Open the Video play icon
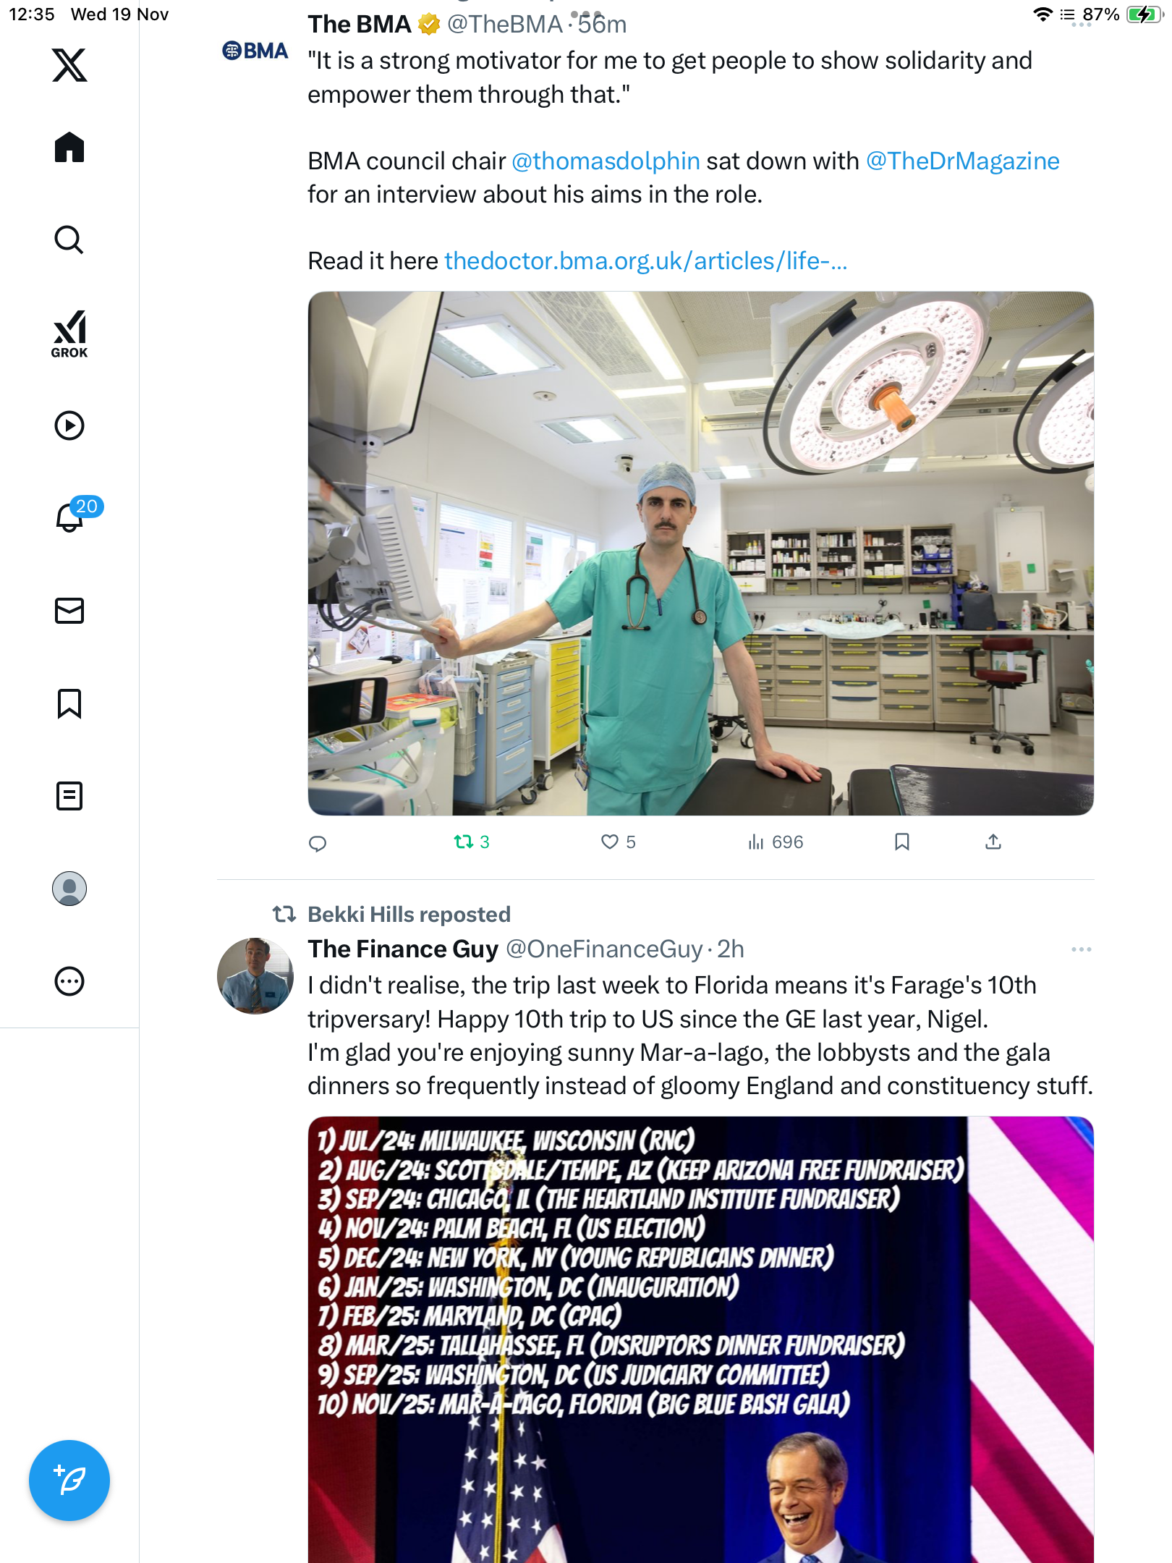This screenshot has width=1172, height=1563. click(69, 425)
